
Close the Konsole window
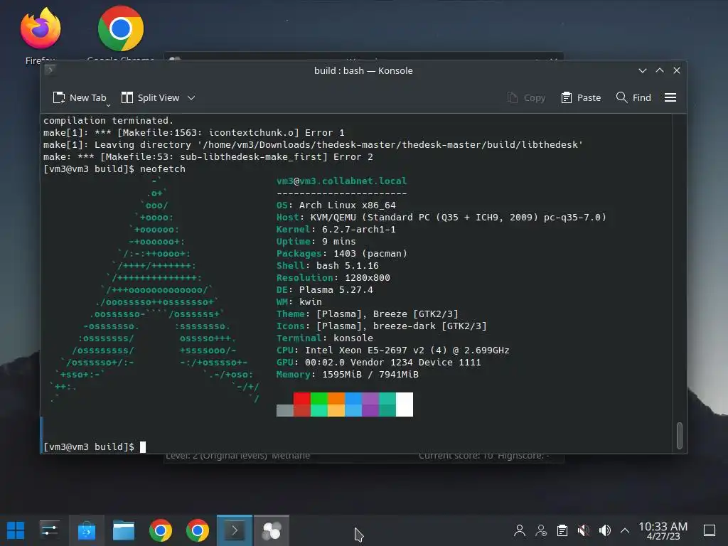point(677,70)
